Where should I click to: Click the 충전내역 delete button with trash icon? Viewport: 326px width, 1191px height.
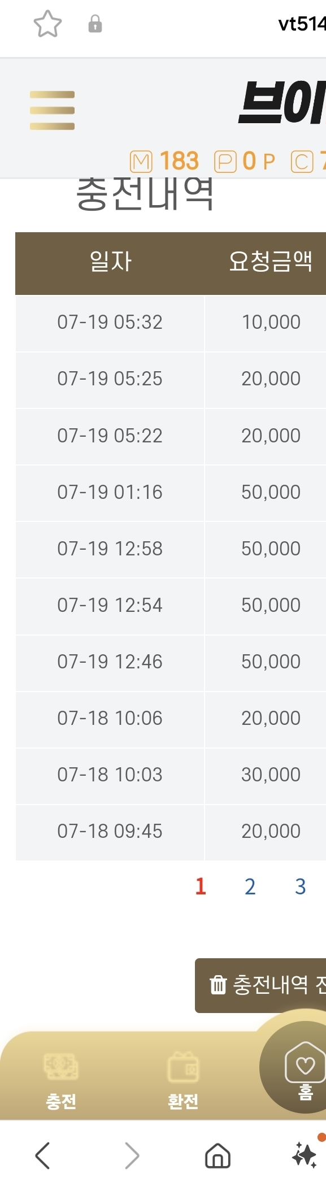pyautogui.click(x=260, y=985)
